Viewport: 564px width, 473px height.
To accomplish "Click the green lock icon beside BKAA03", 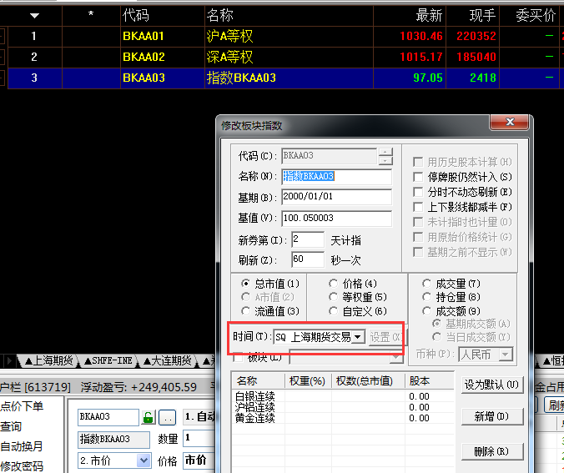I will click(149, 417).
